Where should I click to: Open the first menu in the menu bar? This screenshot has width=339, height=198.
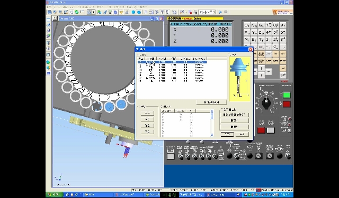[50, 7]
